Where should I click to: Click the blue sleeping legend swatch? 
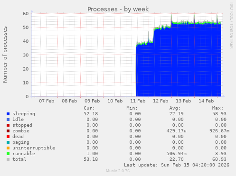[8, 114]
